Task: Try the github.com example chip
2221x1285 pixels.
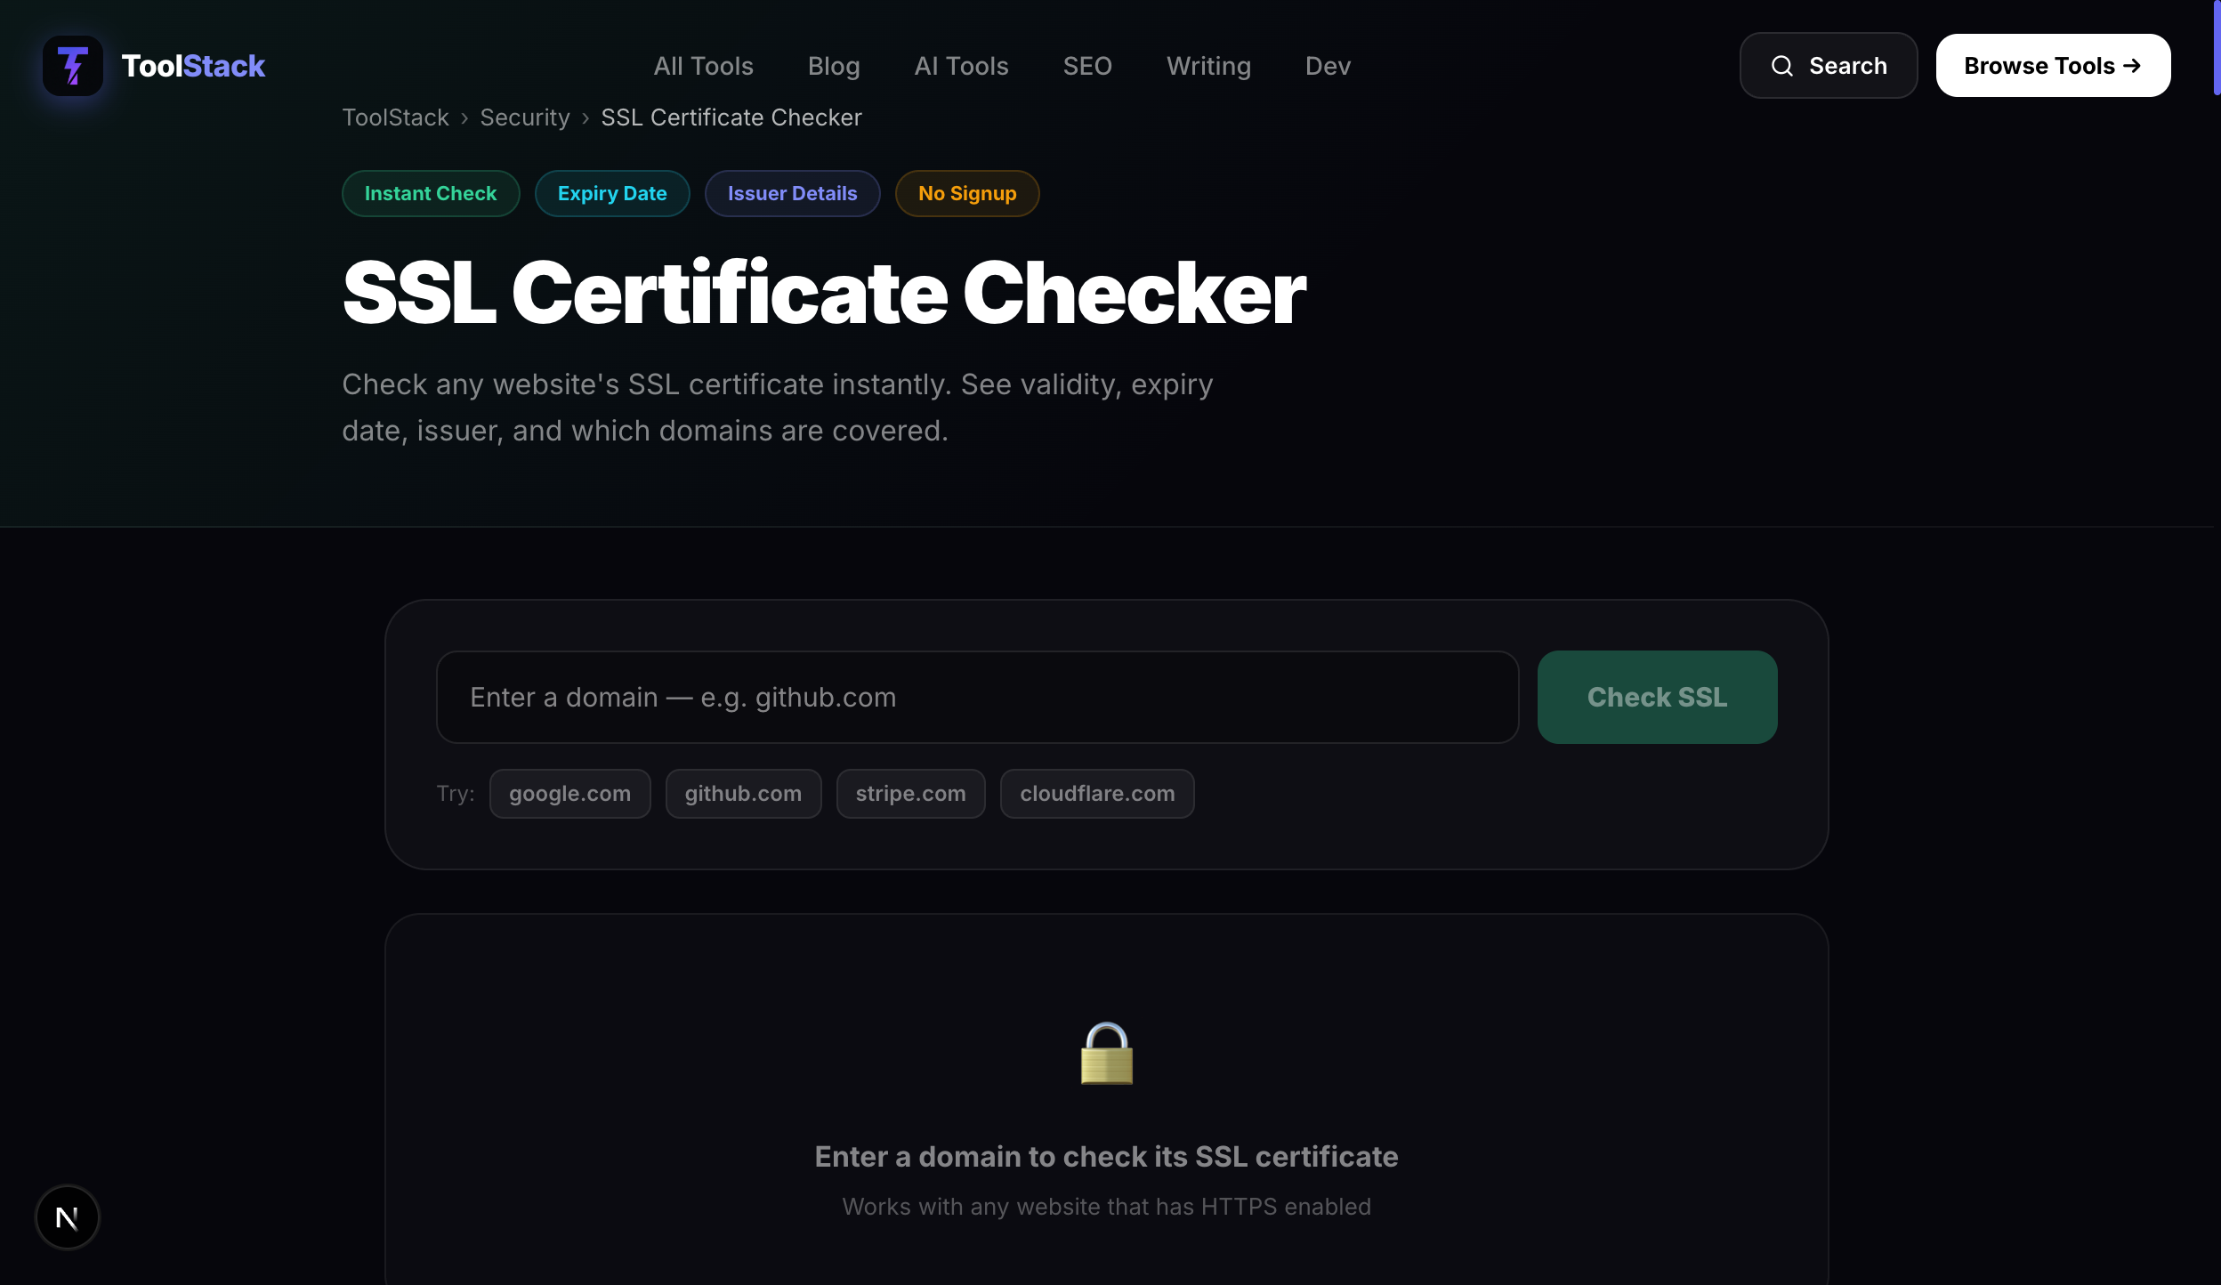Action: coord(743,793)
